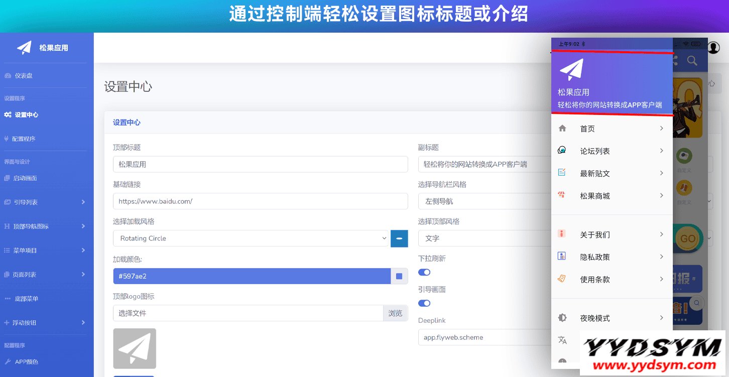
Task: Click the paper plane logo in admin sidebar
Action: 24,48
